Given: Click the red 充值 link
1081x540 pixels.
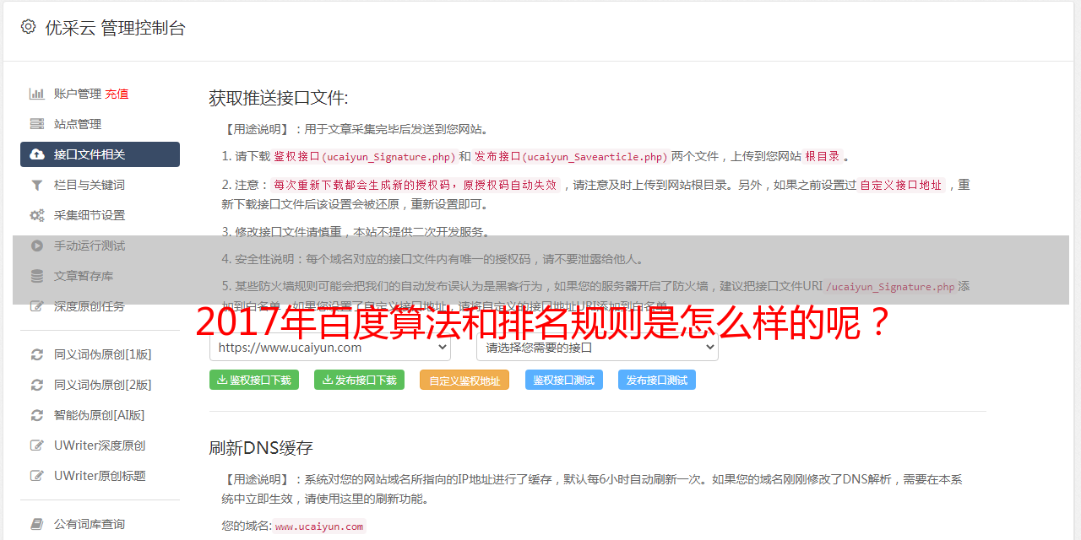Looking at the screenshot, I should pos(117,94).
